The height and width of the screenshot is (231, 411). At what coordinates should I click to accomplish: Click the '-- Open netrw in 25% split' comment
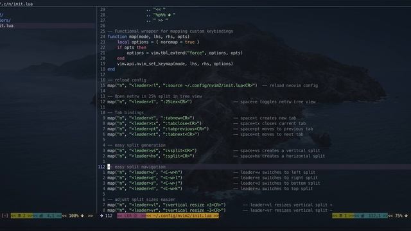(x=155, y=96)
